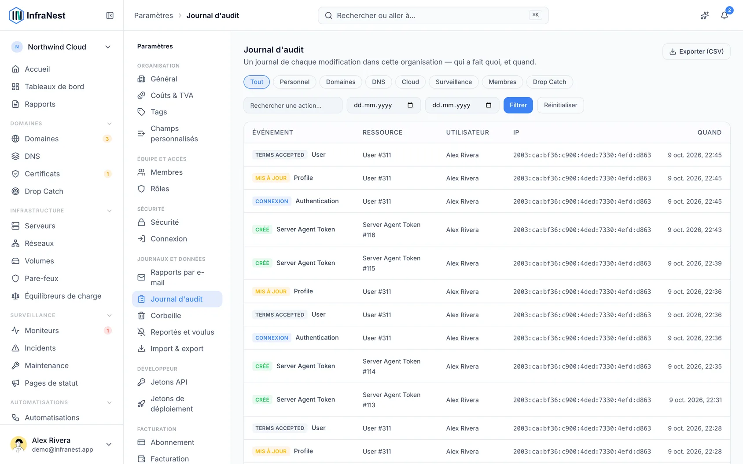Open Rapports par e-mail settings
Screen dimensions: 743x464
177,278
